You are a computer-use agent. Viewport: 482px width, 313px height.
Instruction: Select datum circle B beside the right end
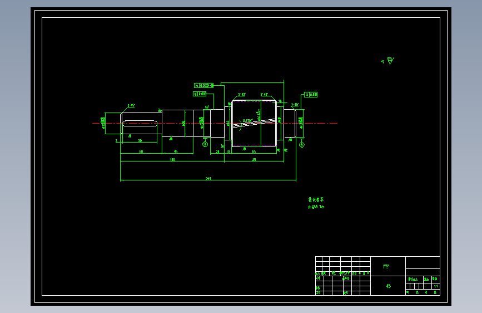(302, 145)
